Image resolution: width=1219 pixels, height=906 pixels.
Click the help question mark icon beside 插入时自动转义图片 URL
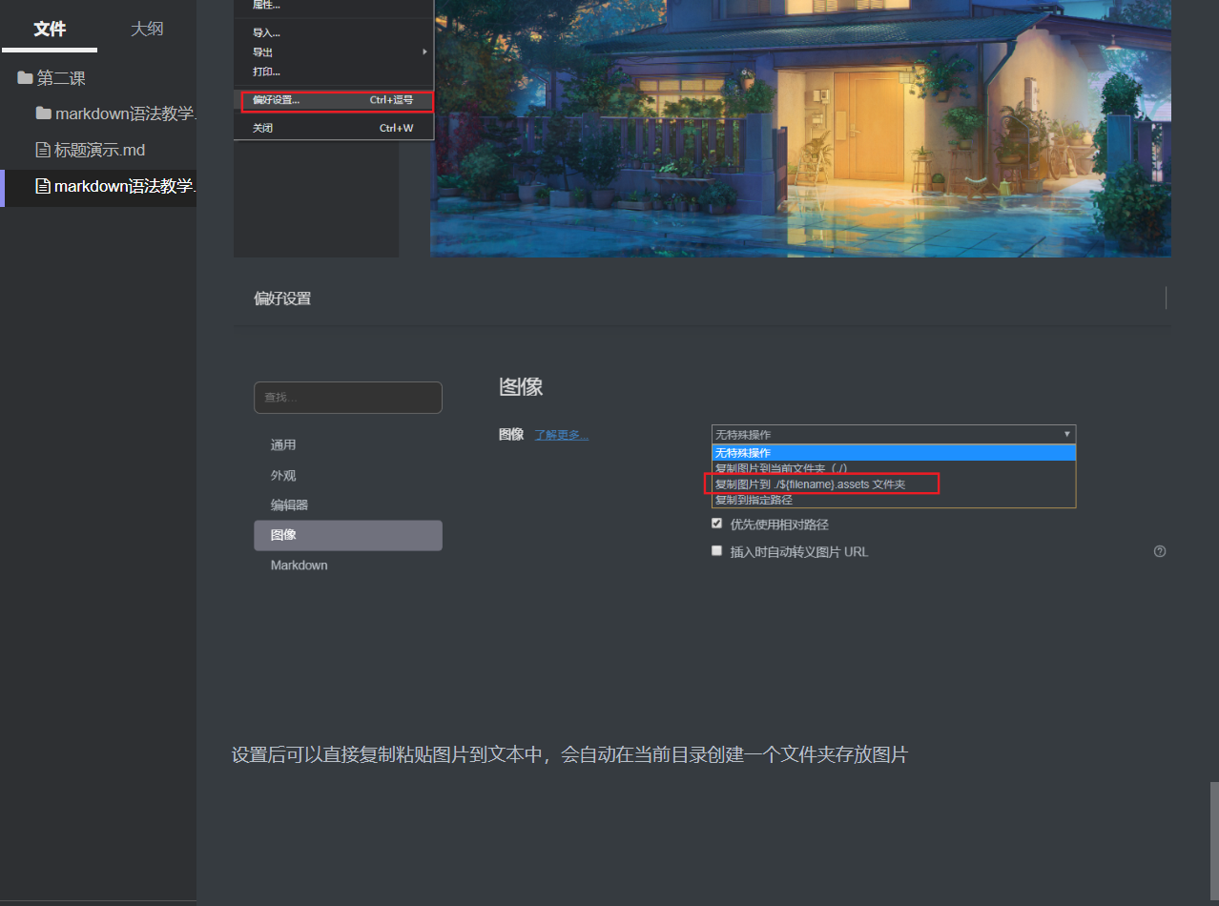click(1160, 551)
